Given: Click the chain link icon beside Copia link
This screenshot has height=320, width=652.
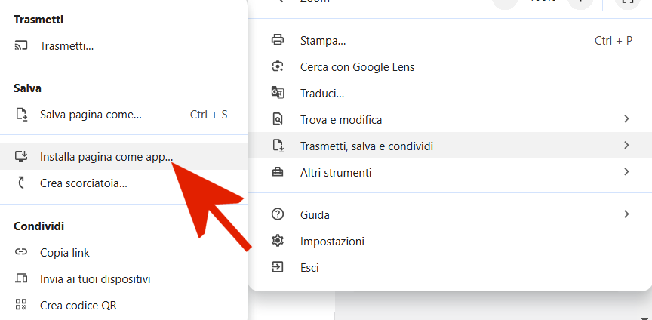Looking at the screenshot, I should 21,252.
